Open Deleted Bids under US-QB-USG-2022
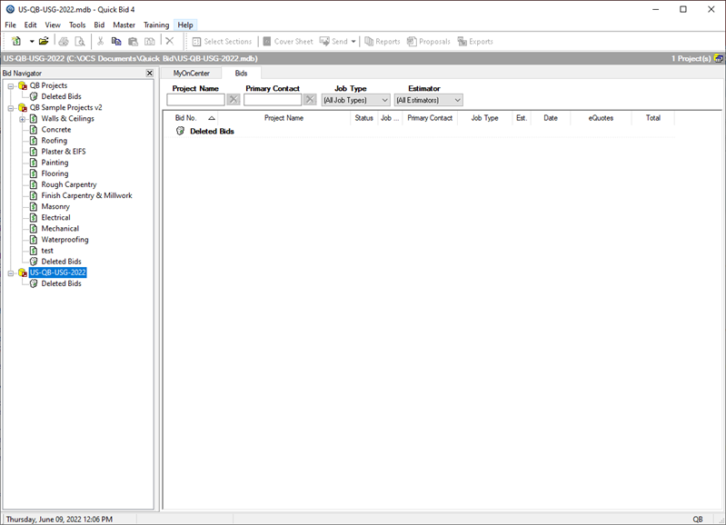Viewport: 726px width, 525px height. click(x=61, y=283)
